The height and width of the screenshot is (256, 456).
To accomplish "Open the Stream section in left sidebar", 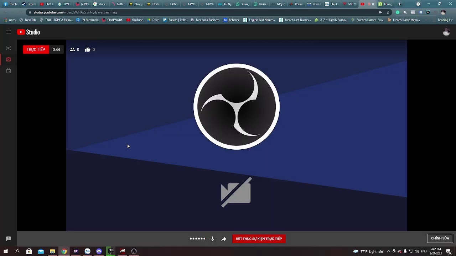I will coord(9,48).
